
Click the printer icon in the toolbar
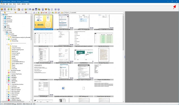33,9
